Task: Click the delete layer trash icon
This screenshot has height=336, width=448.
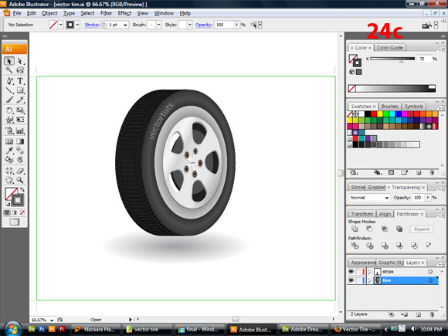Action: pos(432,314)
